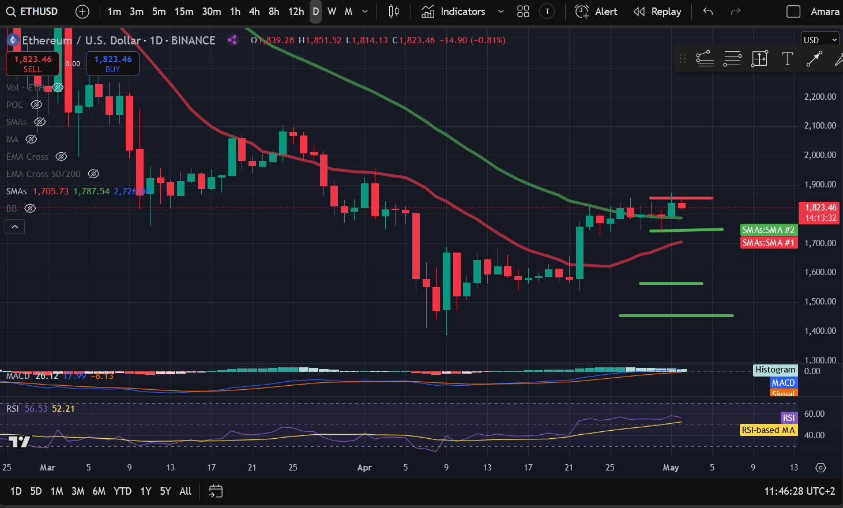Toggle visibility of the Vol indicator
Screen dimensions: 843x508
click(58, 88)
